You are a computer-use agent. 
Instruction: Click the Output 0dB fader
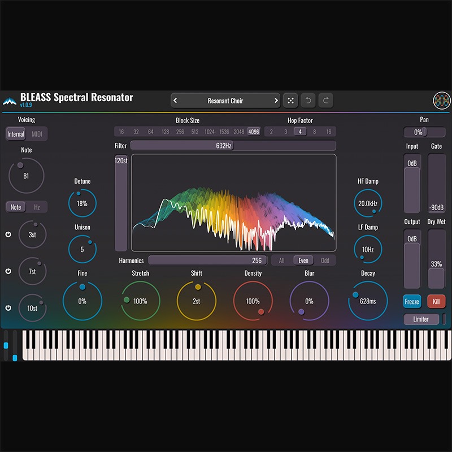click(412, 259)
